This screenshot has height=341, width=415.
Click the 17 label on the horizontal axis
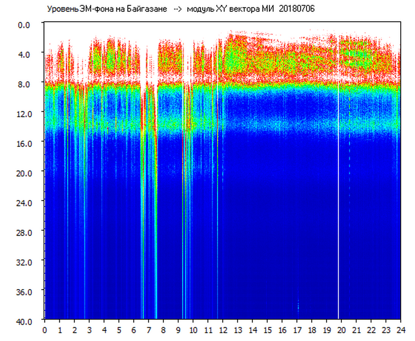click(x=297, y=329)
